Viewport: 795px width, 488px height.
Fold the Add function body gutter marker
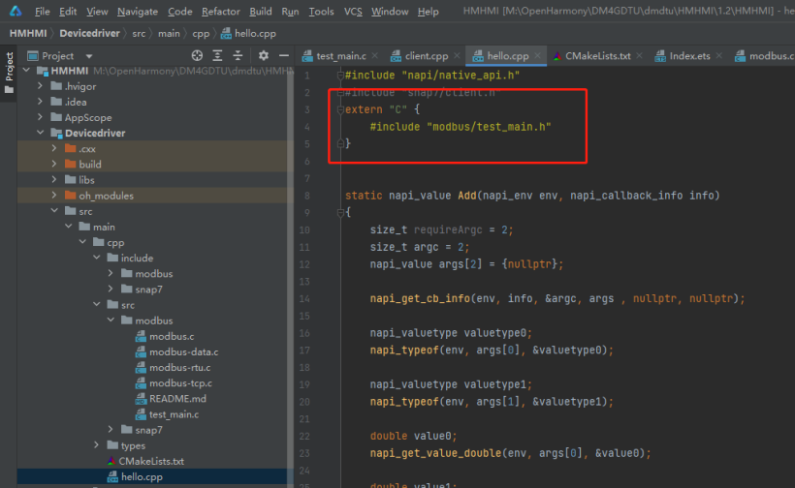pos(340,213)
